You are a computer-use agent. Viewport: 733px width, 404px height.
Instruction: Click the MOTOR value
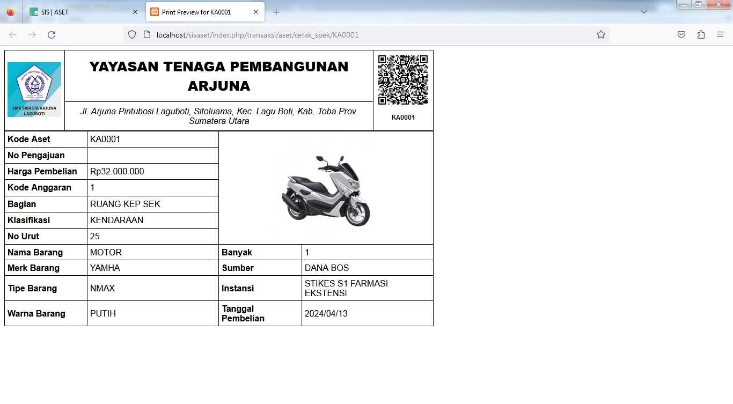[x=106, y=253]
